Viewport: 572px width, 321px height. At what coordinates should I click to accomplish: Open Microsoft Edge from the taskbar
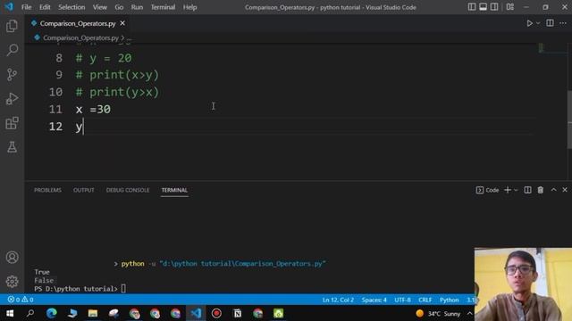click(52, 313)
